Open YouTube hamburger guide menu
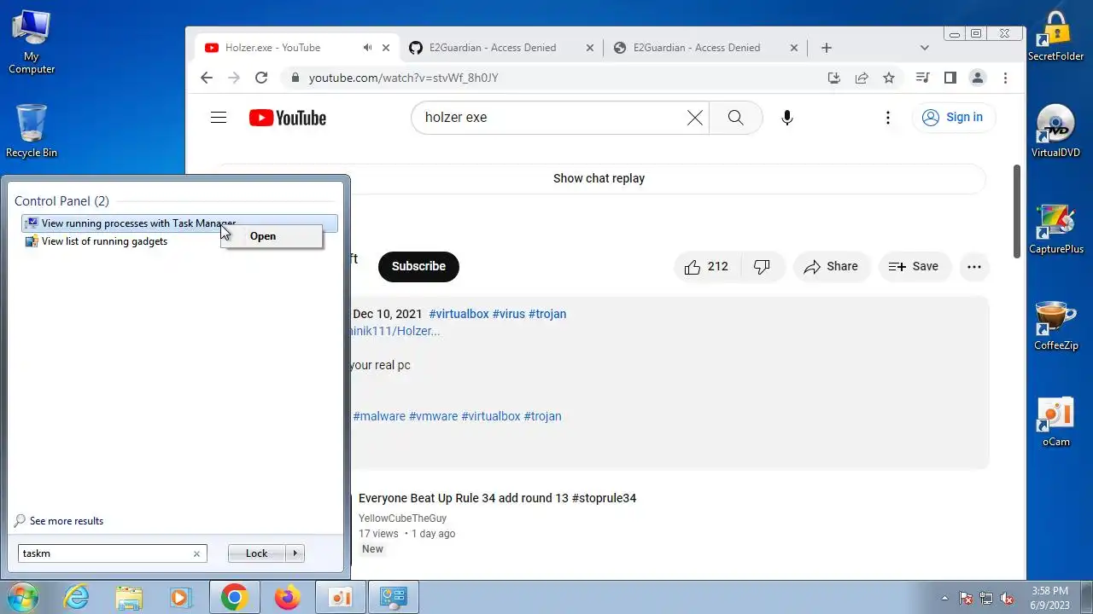Image resolution: width=1093 pixels, height=614 pixels. pos(219,118)
